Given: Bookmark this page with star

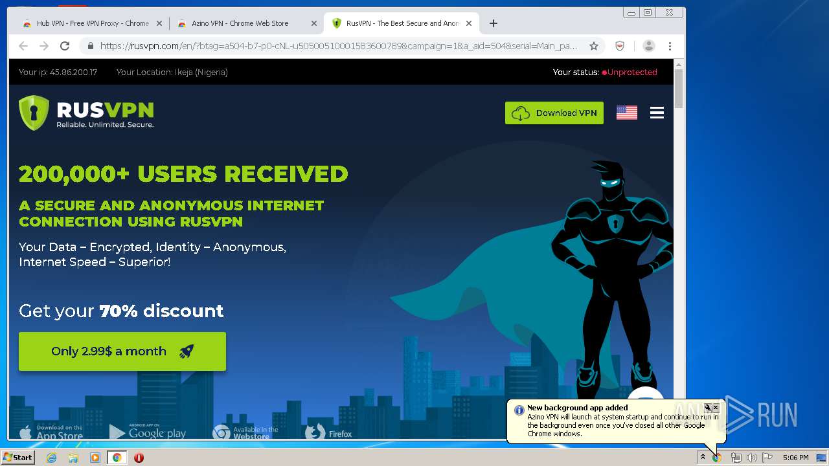Looking at the screenshot, I should tap(593, 46).
